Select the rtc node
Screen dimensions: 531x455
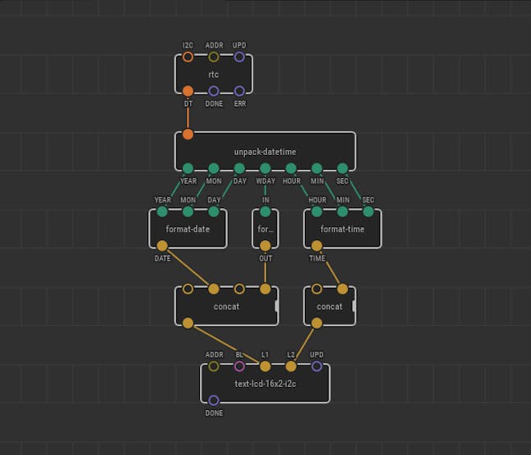(214, 75)
